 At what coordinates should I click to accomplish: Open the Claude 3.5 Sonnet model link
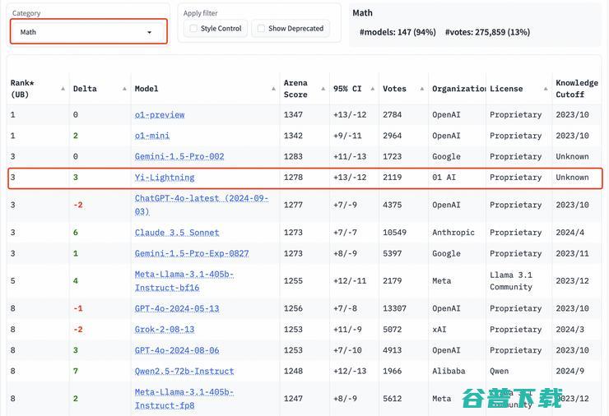[177, 233]
